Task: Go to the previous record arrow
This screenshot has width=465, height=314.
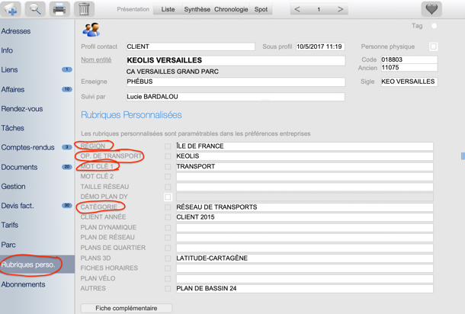Action: [297, 10]
